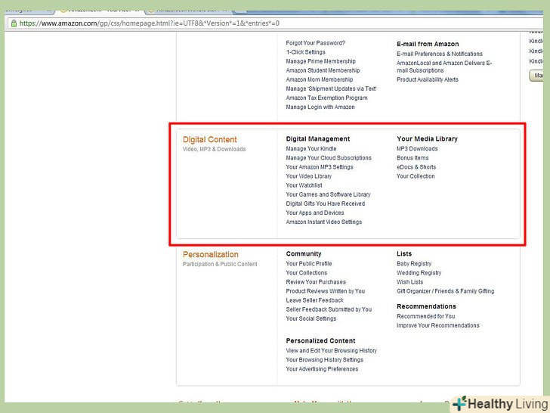This screenshot has width=550, height=413.
Task: Open Gift Organizer / Friends & Family Gifting
Action: [446, 290]
